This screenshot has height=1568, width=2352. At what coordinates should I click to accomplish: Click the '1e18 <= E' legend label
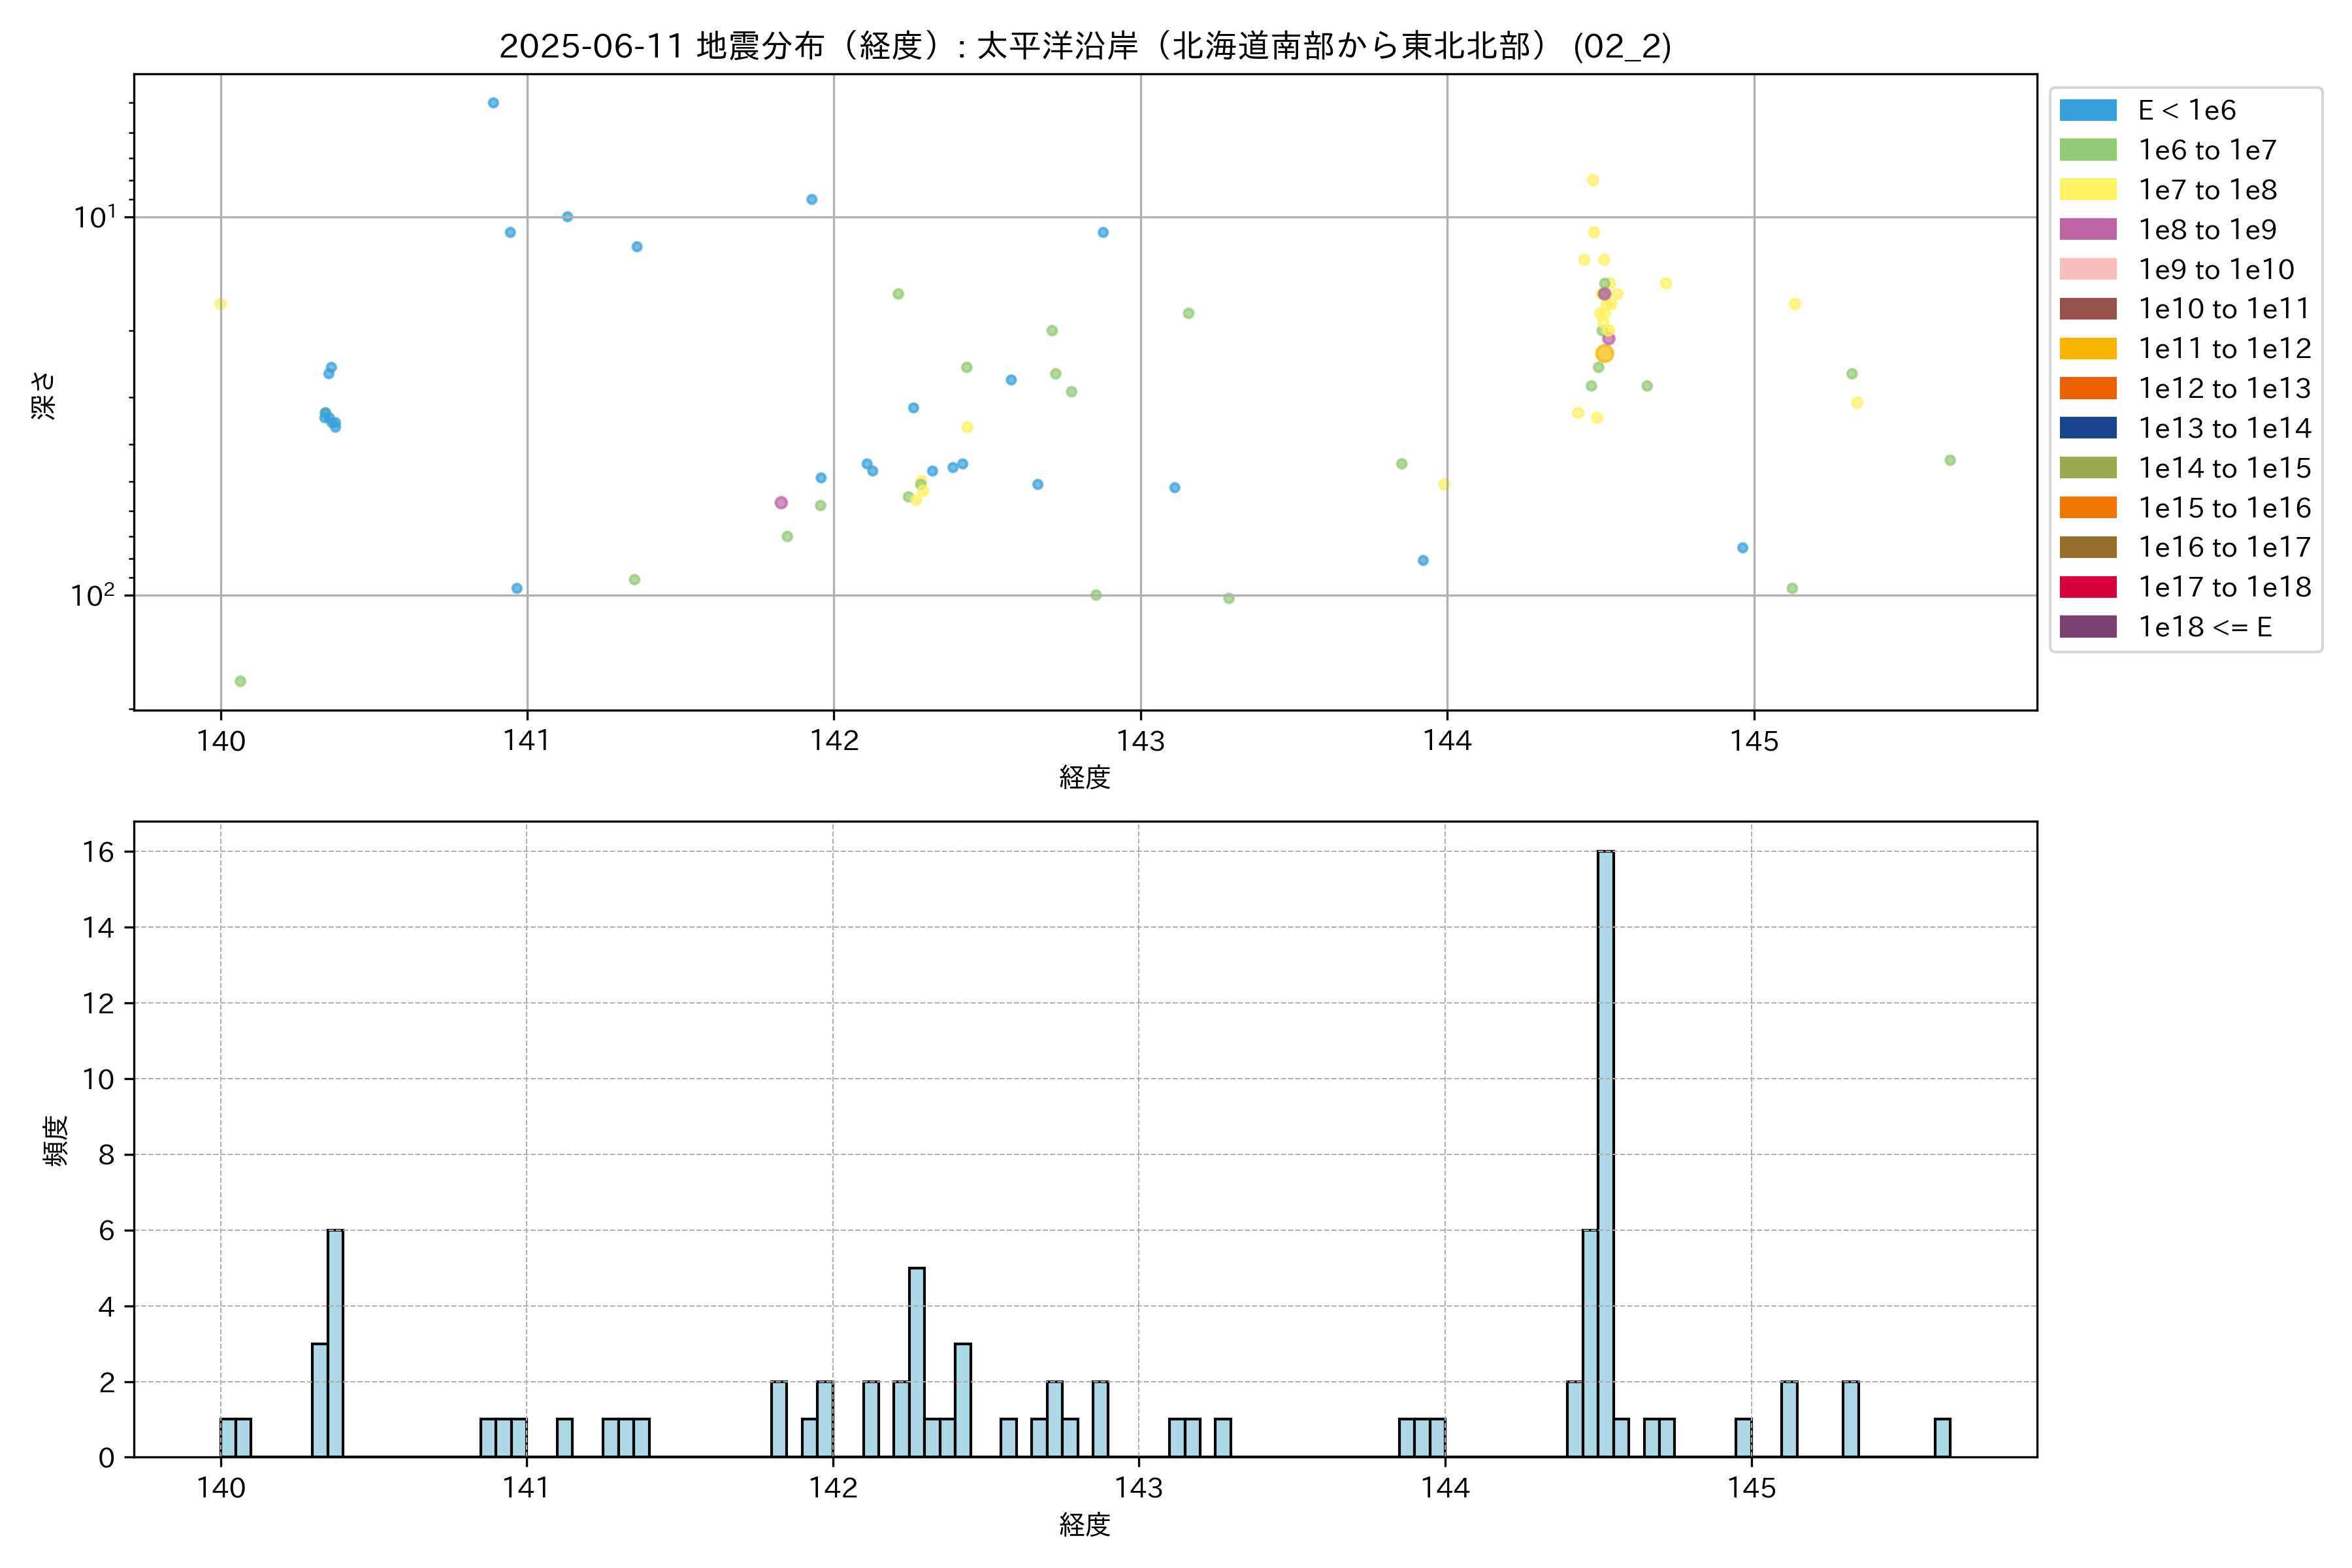coord(2205,627)
